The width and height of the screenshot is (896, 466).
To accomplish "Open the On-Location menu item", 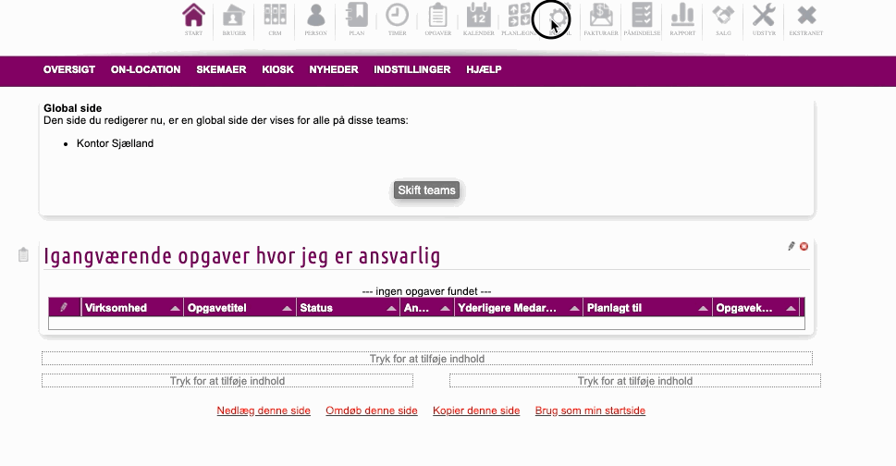I will point(145,69).
